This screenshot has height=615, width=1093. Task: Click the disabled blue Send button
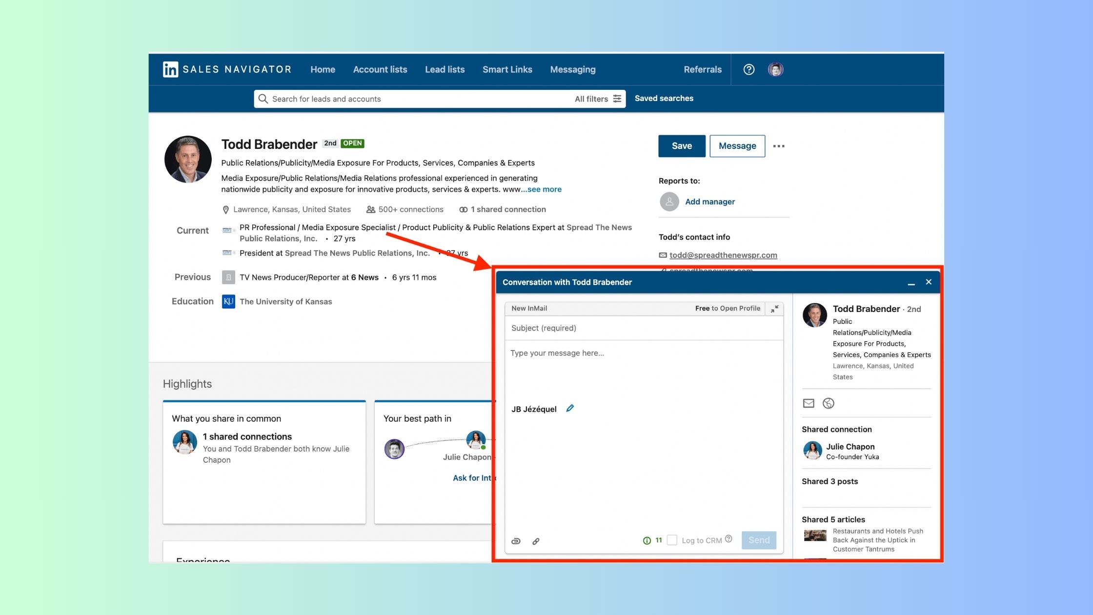point(759,540)
